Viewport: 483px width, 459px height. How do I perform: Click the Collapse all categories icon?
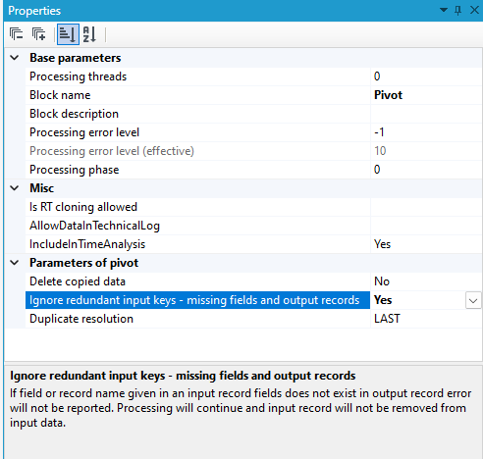click(16, 34)
